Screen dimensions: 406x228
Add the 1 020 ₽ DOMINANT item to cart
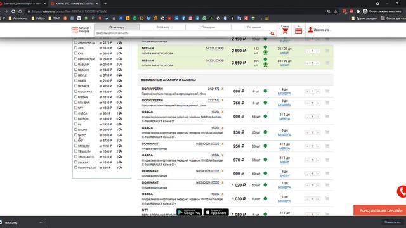tap(327, 185)
